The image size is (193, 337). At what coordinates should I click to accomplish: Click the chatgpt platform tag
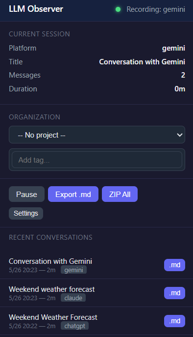coord(75,326)
